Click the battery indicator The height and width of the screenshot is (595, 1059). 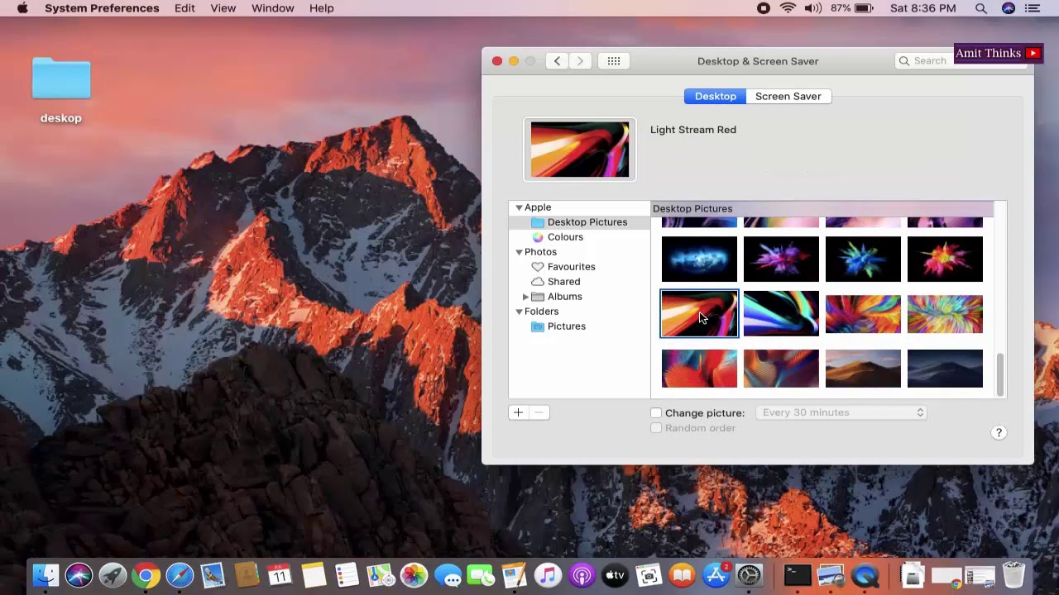tap(853, 8)
